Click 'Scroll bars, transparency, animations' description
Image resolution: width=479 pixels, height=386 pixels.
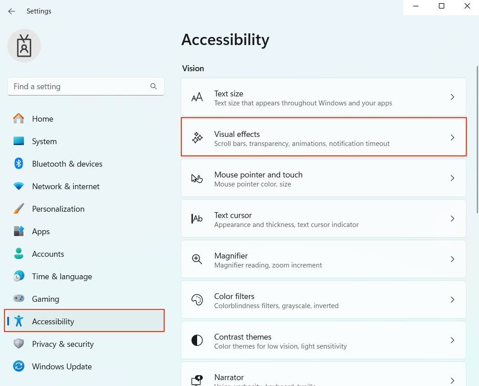(302, 144)
